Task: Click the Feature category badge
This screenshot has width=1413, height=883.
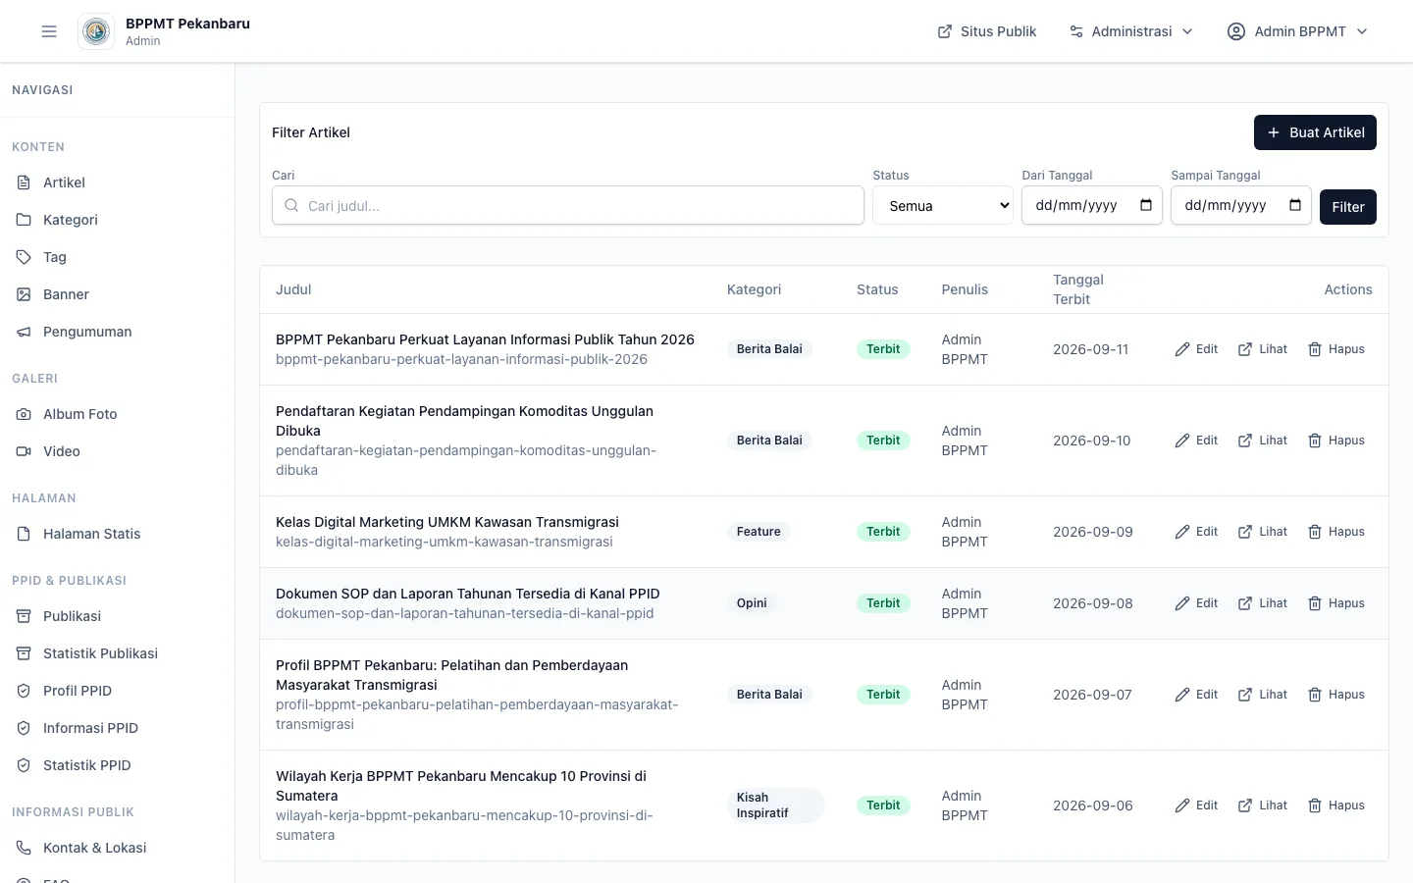Action: (x=759, y=532)
